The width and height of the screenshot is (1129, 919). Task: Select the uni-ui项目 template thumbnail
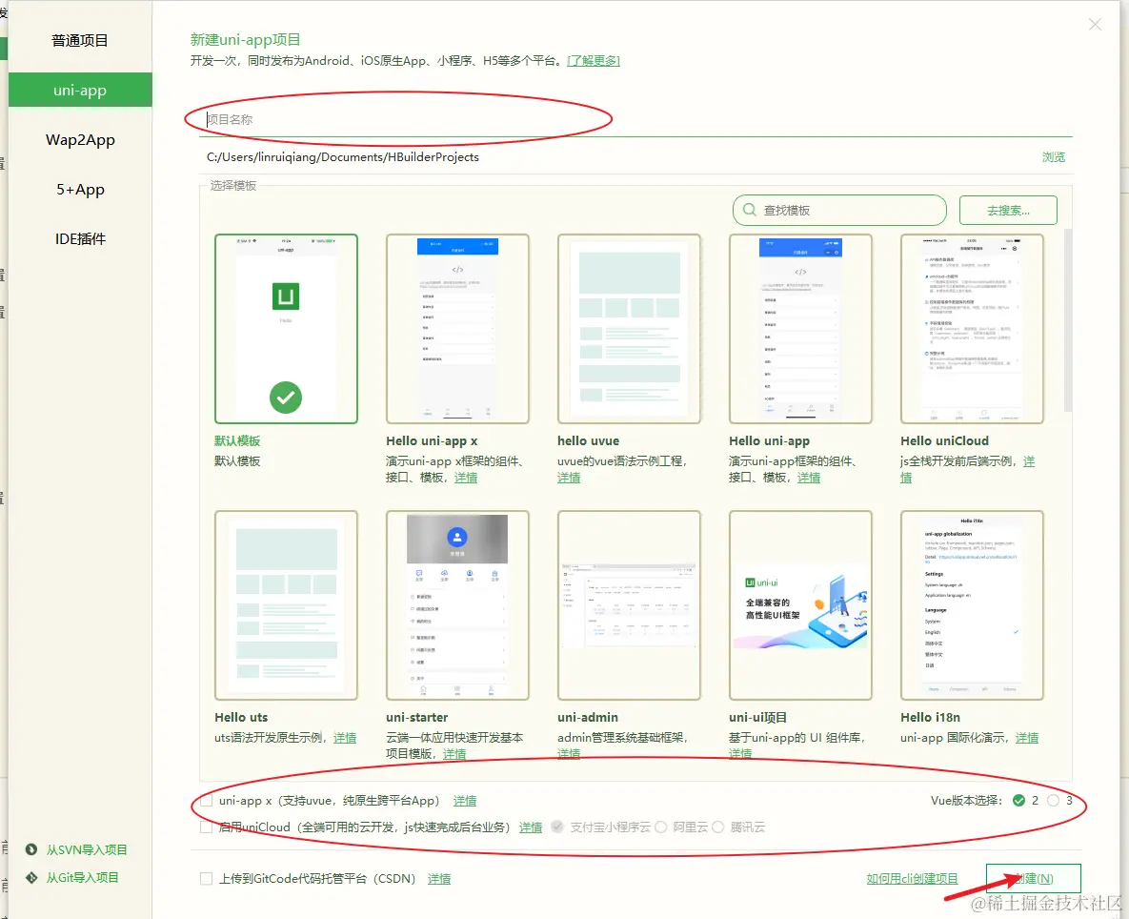(x=800, y=605)
